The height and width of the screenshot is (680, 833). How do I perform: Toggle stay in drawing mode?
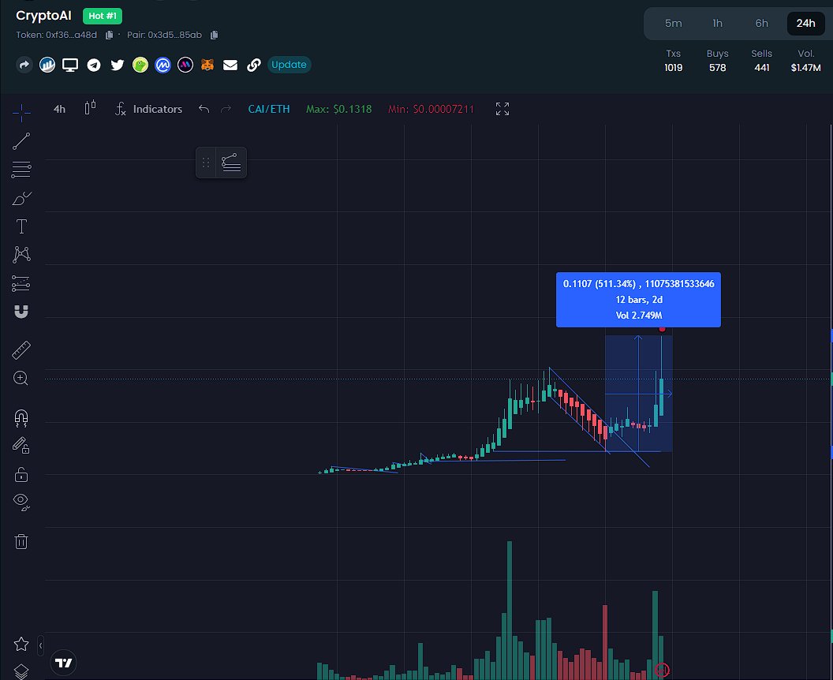(21, 445)
